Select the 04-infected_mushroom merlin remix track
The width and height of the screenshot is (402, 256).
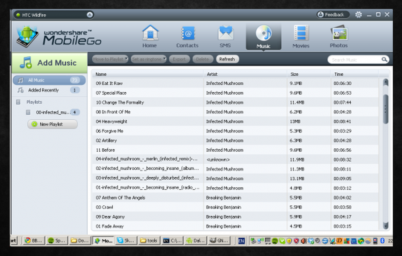pyautogui.click(x=235, y=160)
